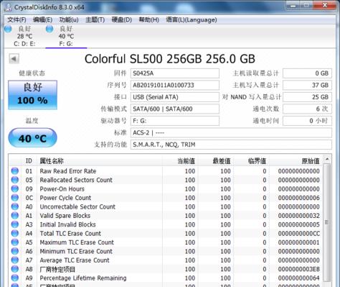Click status orb for Power Cycle Count
The width and height of the screenshot is (340, 287).
(15, 198)
